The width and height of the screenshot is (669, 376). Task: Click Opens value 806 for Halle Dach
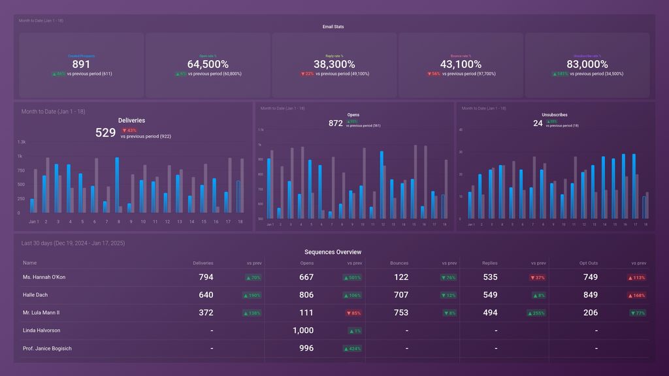[306, 295]
